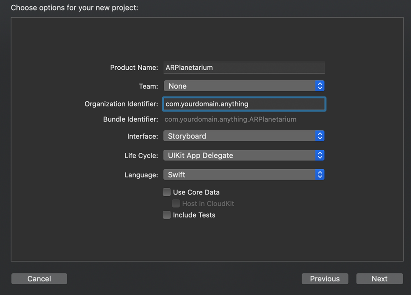The image size is (411, 295).
Task: Check the Include Tests checkbox
Action: [x=167, y=215]
